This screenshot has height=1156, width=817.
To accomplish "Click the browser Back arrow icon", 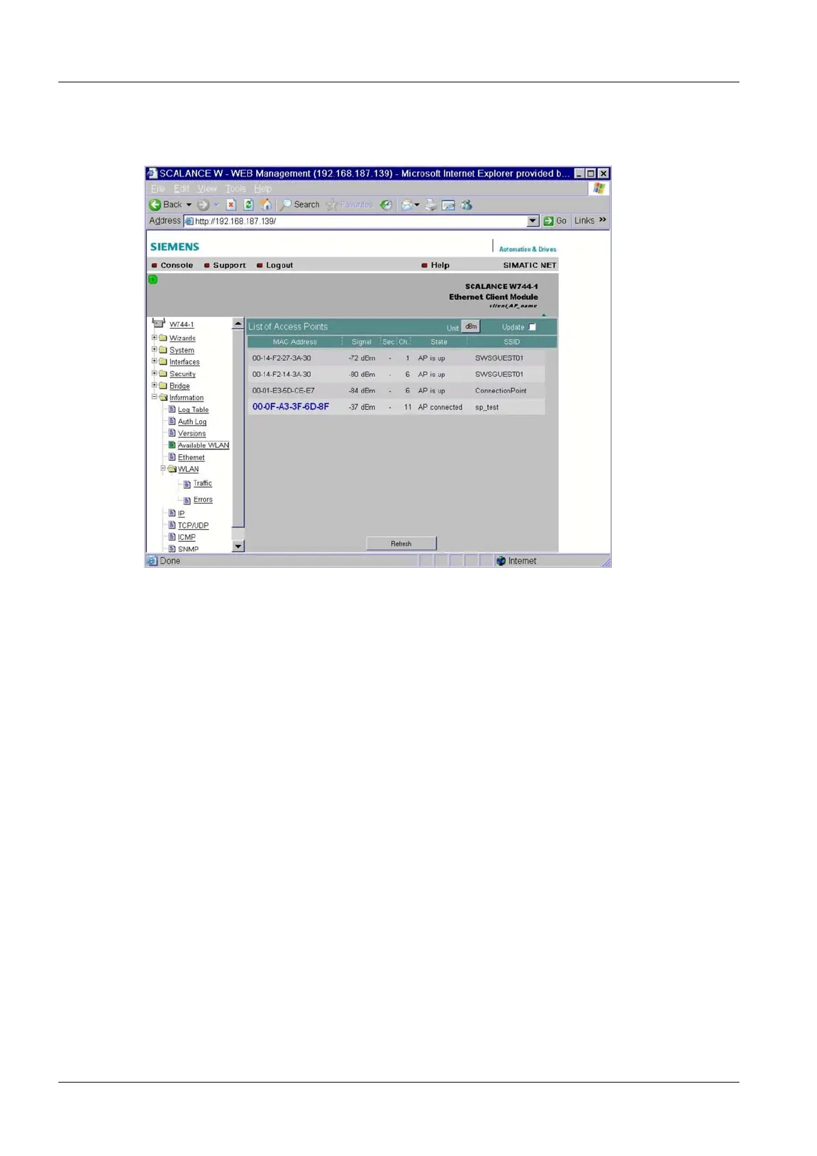I will 155,205.
